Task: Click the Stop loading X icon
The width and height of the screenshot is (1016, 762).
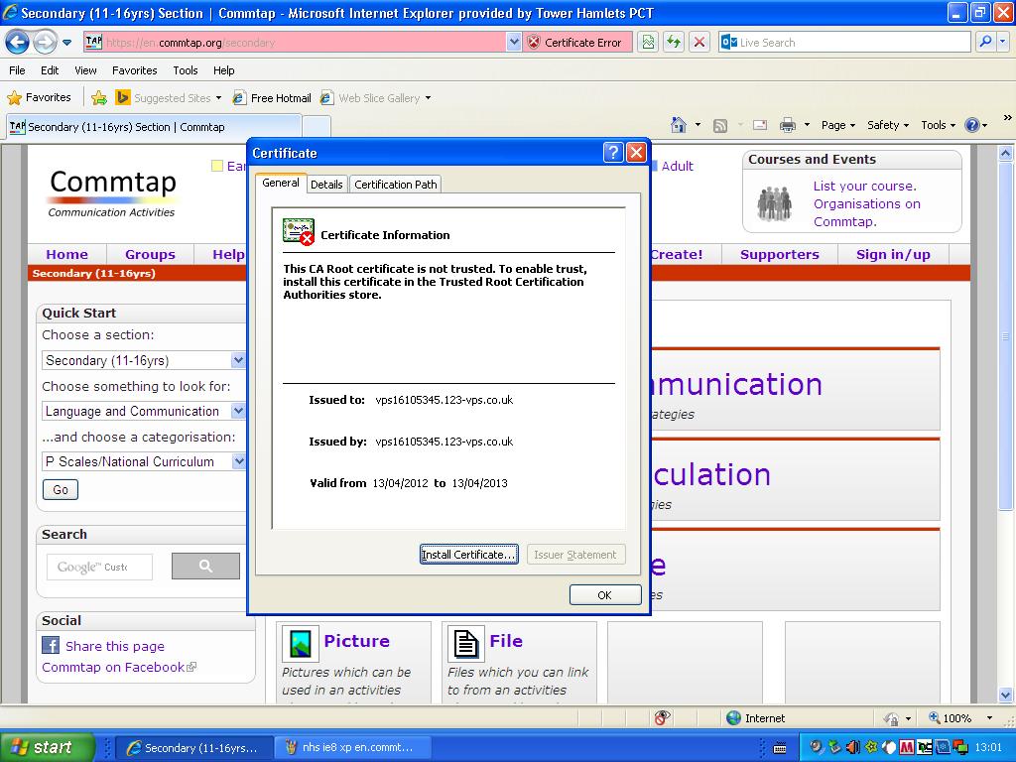Action: tap(699, 43)
